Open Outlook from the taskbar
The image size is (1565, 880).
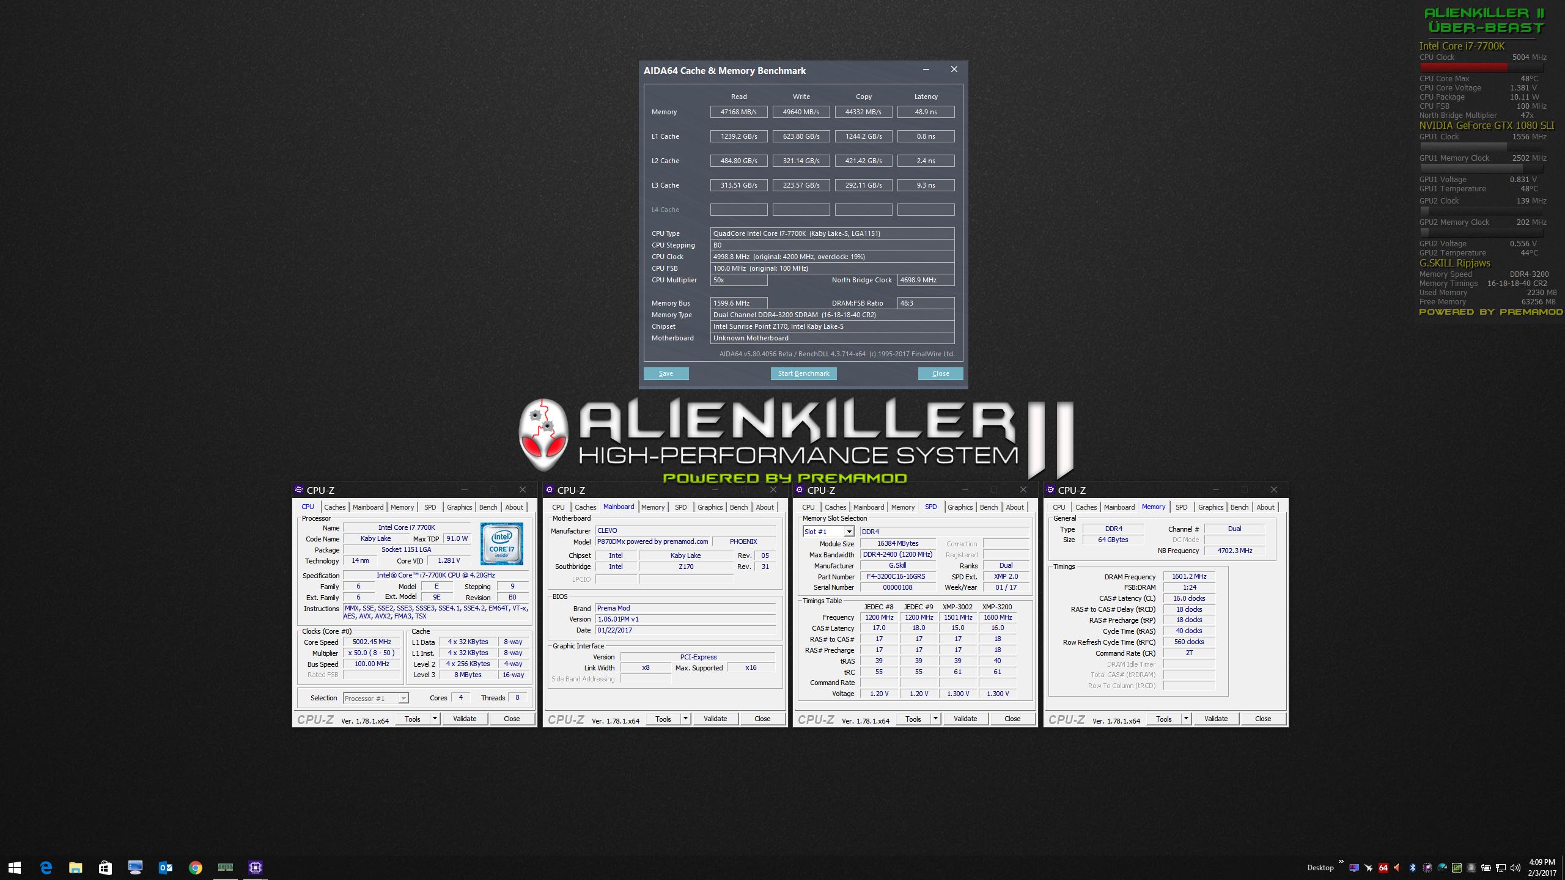[165, 867]
